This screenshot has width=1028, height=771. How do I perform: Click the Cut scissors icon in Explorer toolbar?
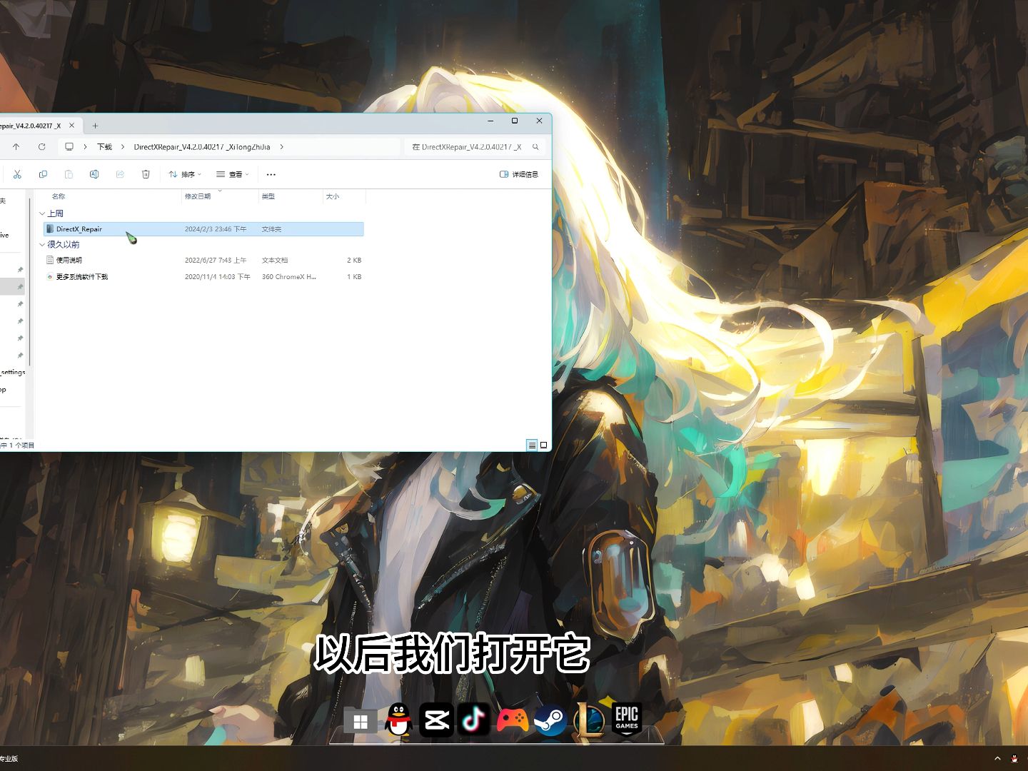click(17, 174)
